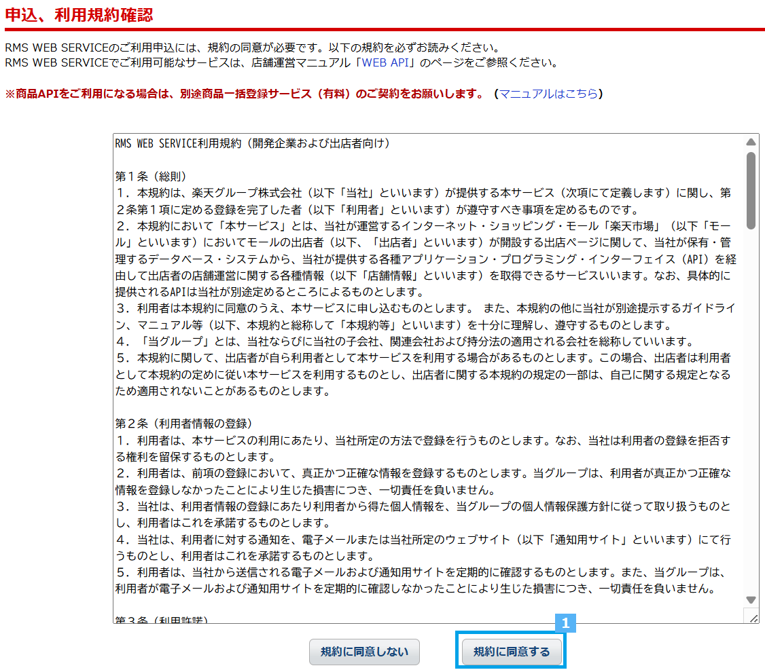The image size is (765, 670).
Task: Click the heading 第１条（総則）
Action: 151,176
